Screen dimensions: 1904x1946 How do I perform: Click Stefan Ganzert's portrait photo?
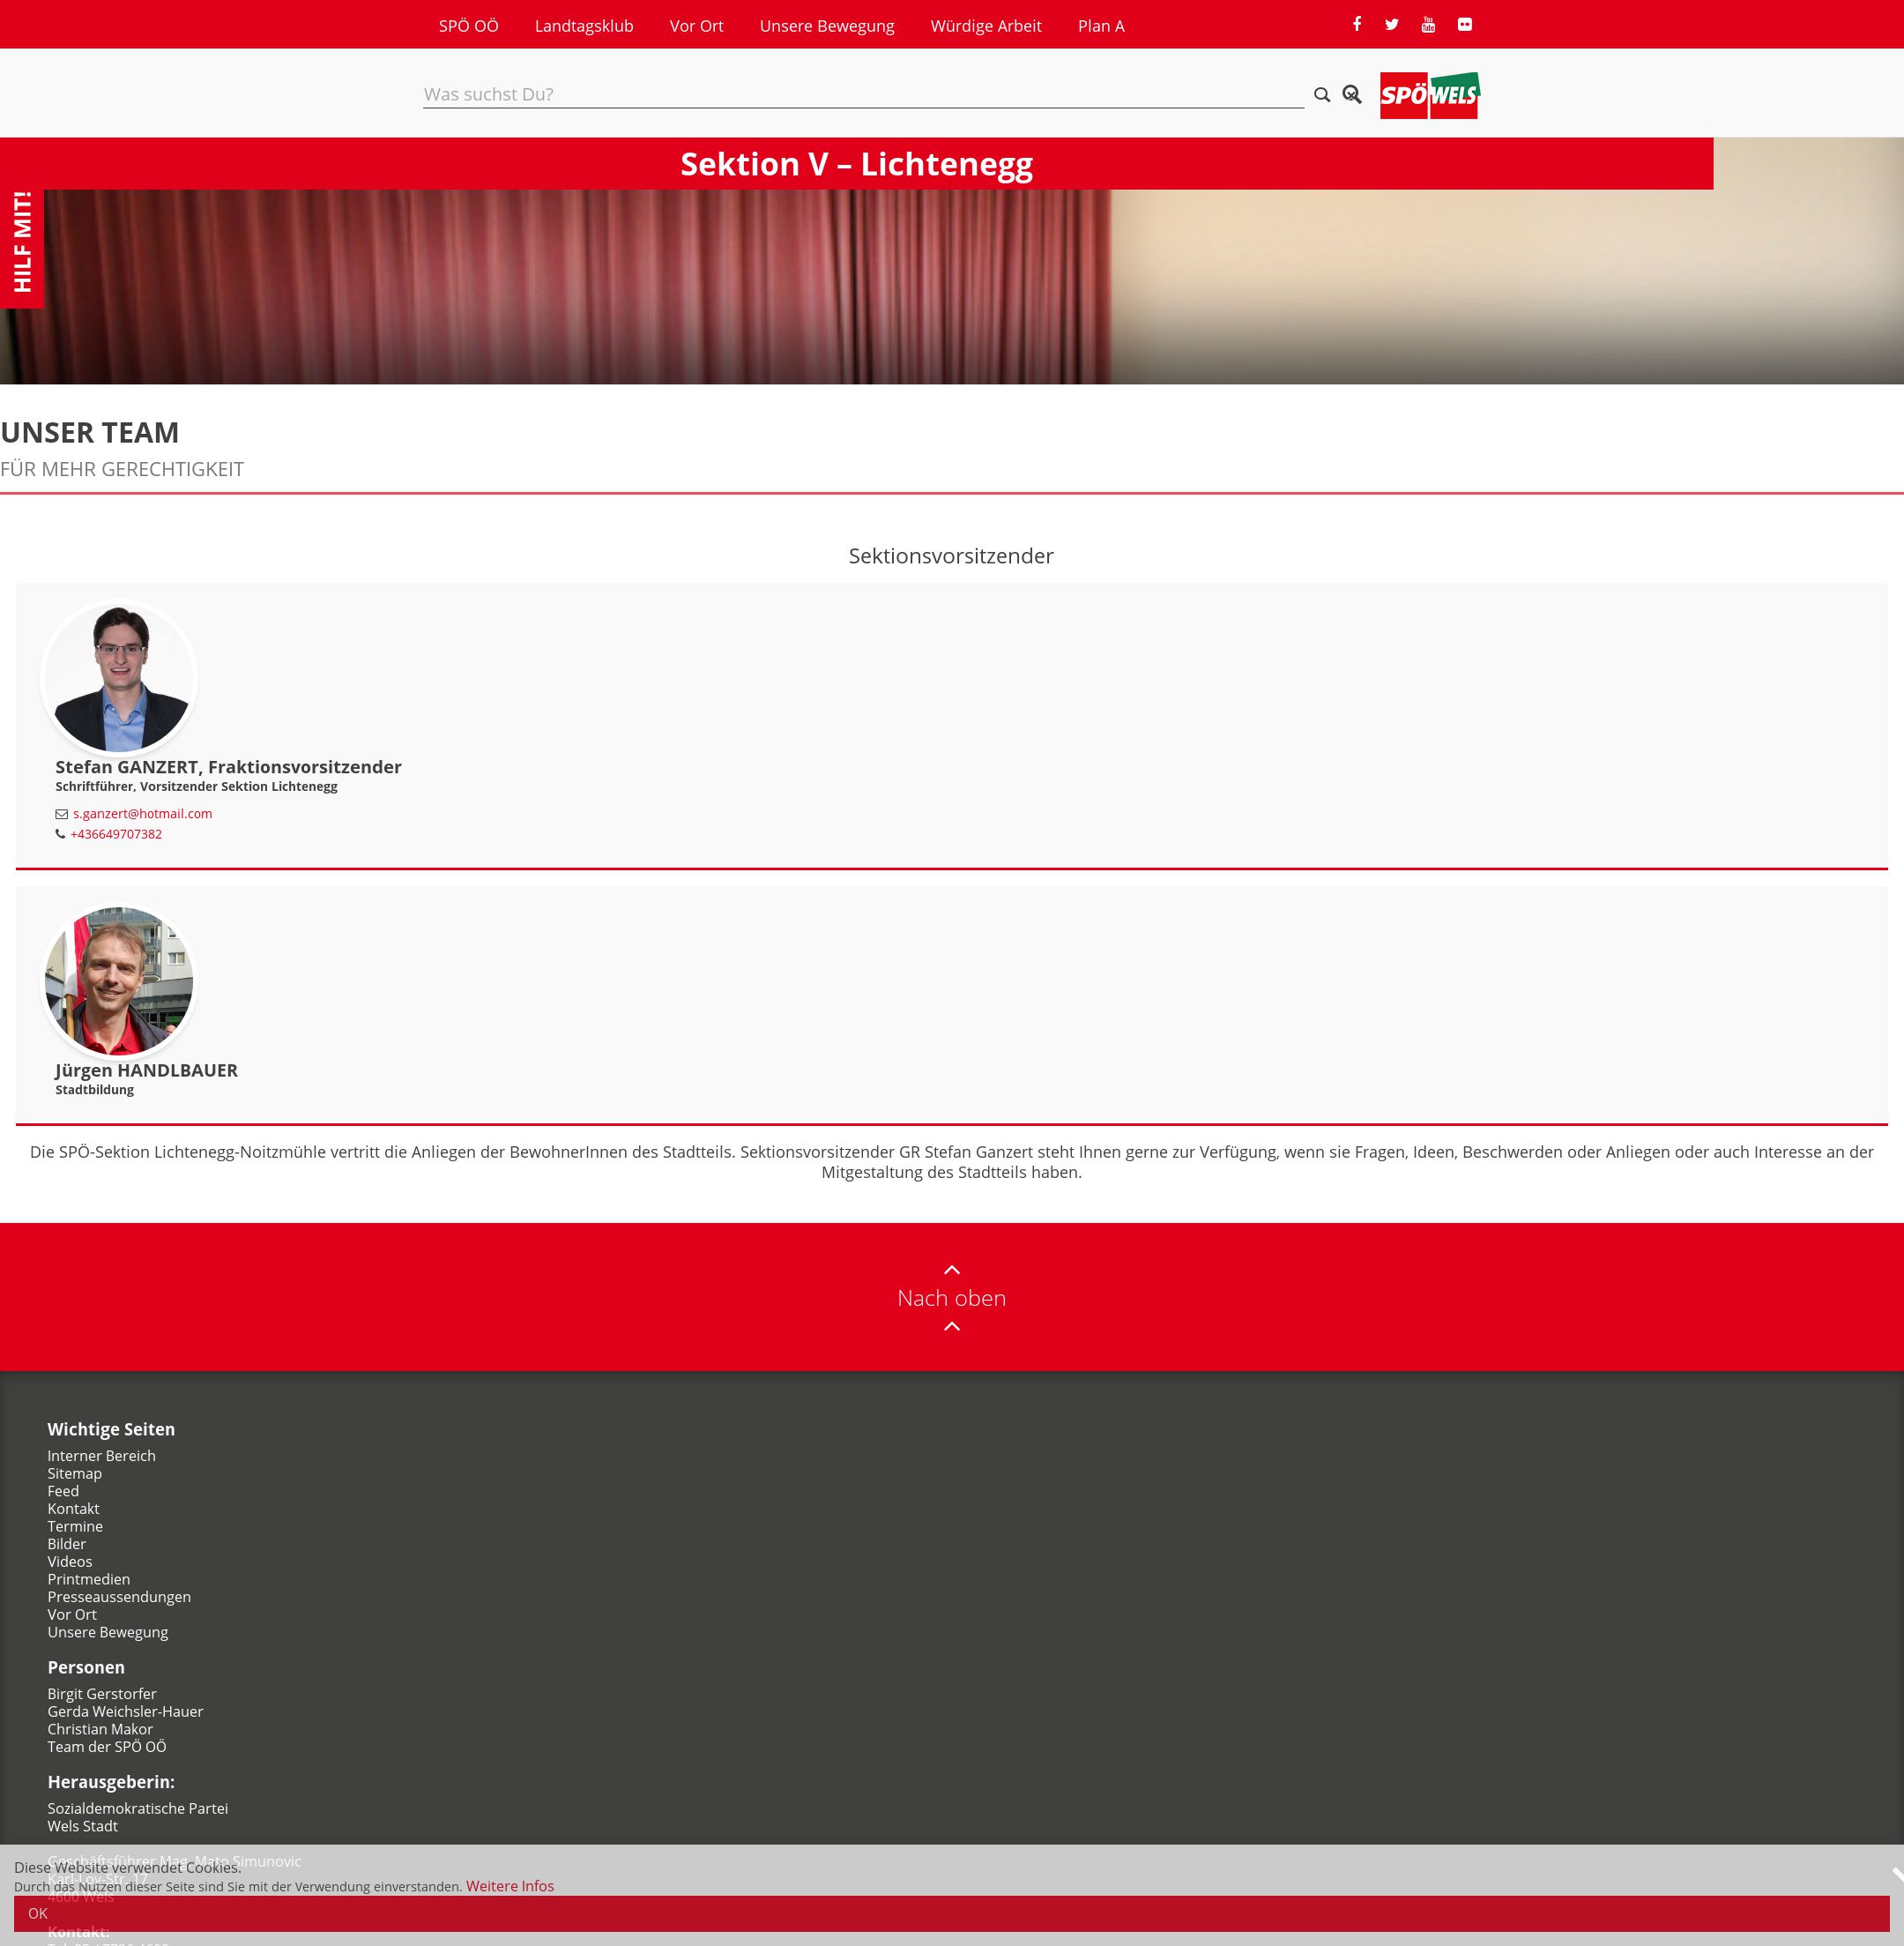[x=120, y=677]
